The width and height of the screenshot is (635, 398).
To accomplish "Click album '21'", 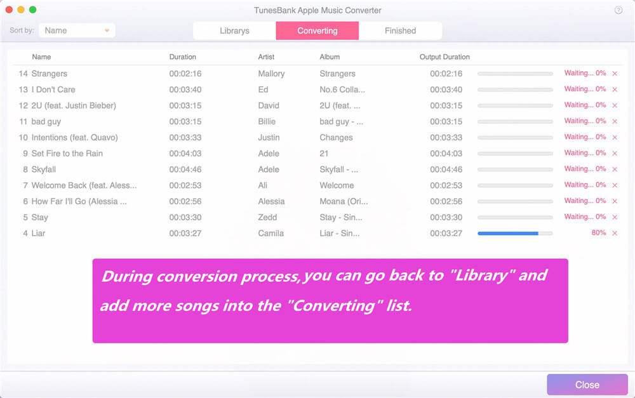I will tap(324, 154).
